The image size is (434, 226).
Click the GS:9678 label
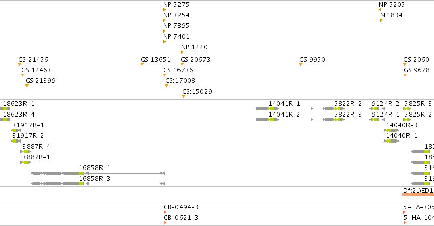(x=416, y=70)
